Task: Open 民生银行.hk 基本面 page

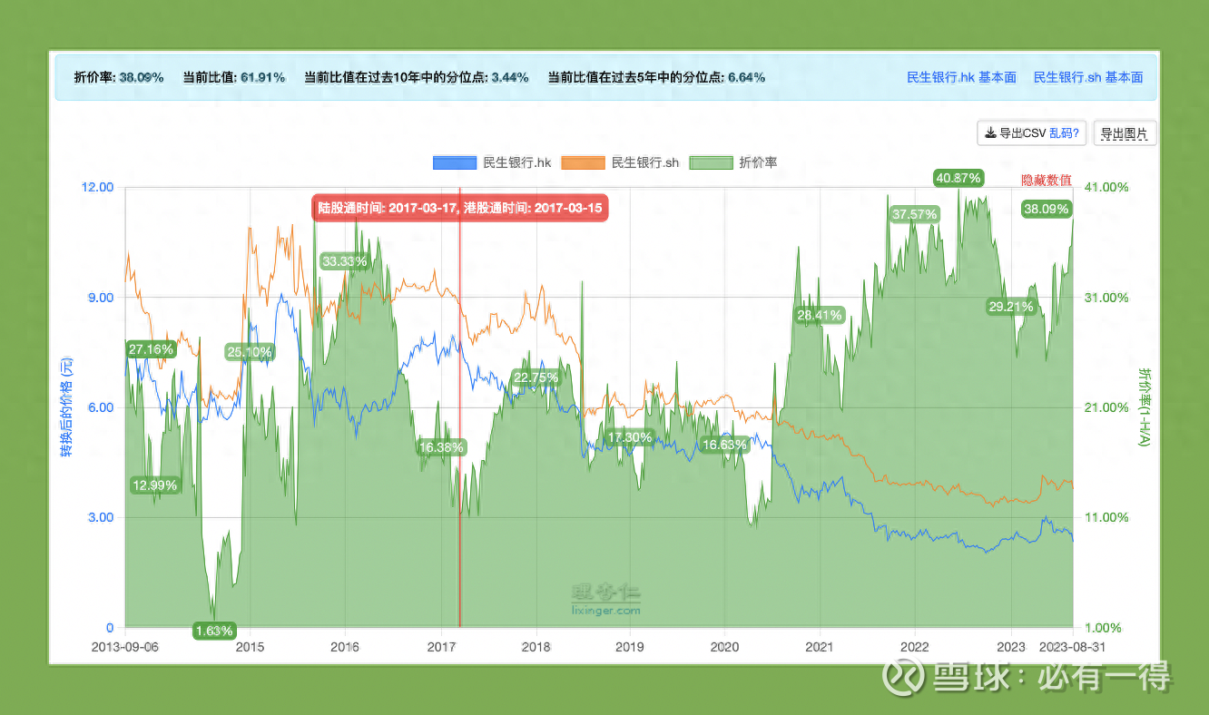Action: [x=960, y=77]
